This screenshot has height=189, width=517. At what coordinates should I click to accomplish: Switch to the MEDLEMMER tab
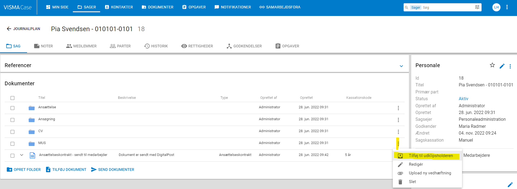(x=81, y=46)
